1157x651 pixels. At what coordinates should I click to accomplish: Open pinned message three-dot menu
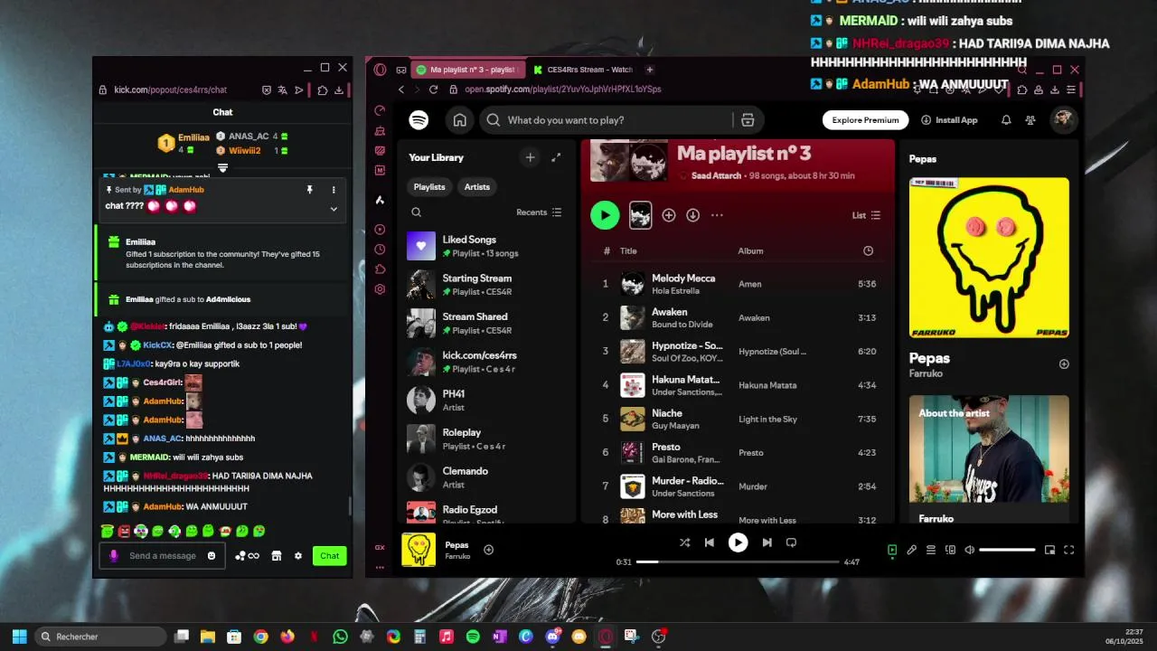[x=334, y=190]
